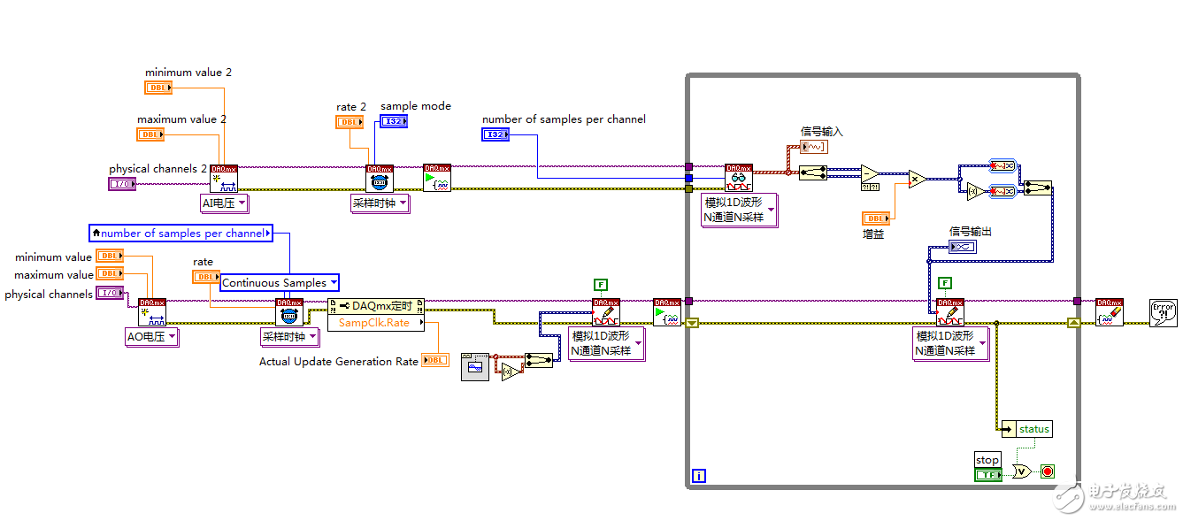1183x521 pixels.
Task: Click the 'sample mode' label
Action: 416,106
